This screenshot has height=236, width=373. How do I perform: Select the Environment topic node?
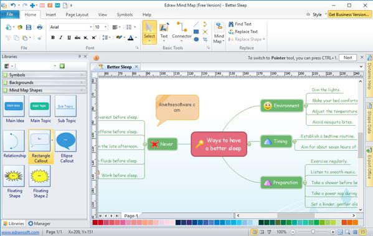point(282,106)
